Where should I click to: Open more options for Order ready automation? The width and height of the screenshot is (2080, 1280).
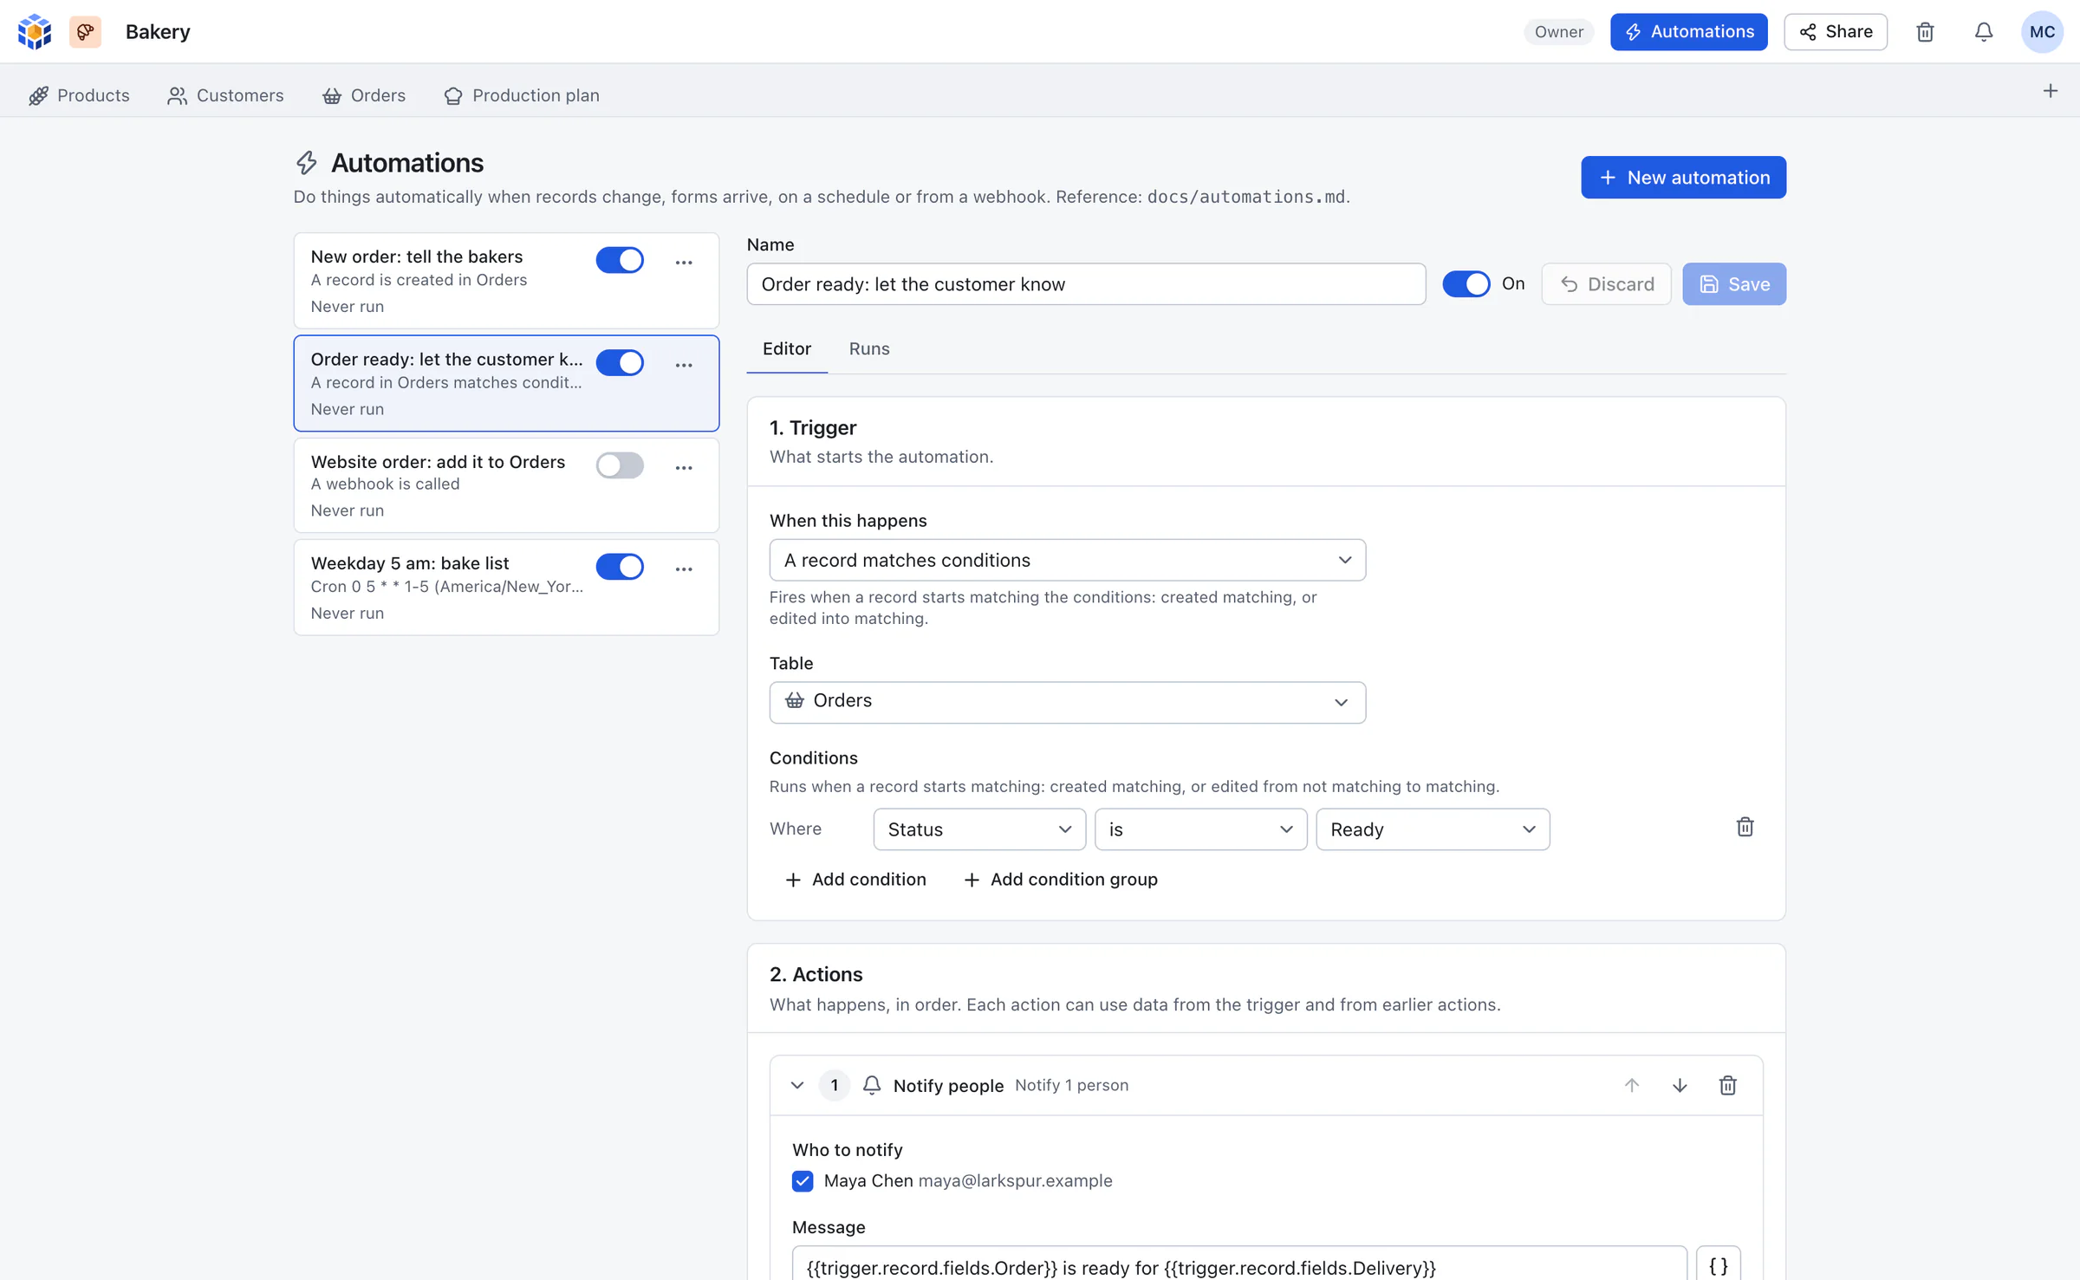684,365
